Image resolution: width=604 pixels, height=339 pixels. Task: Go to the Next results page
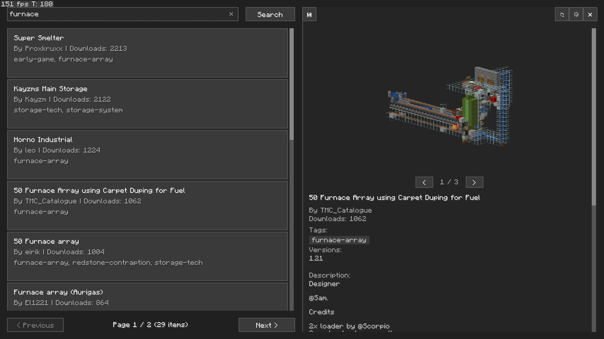click(266, 325)
